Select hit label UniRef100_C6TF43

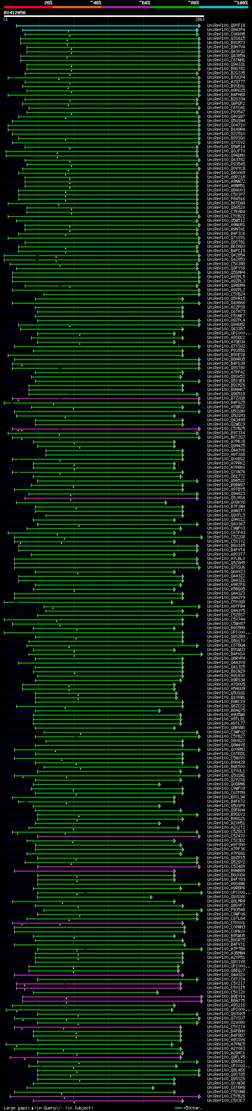click(x=226, y=533)
